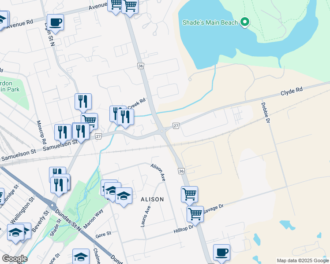Select the restaurant marker near Wellington St
330x264 pixels.
[59, 185]
